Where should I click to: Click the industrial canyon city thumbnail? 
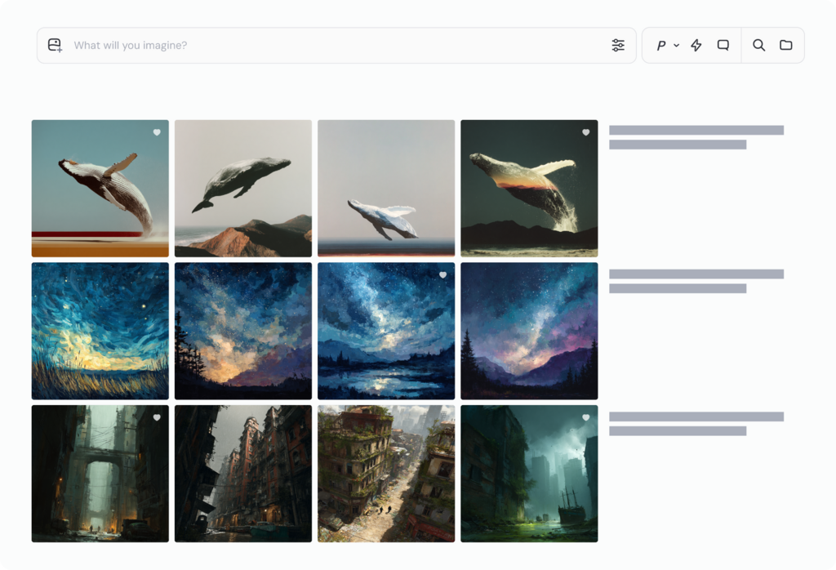99,473
